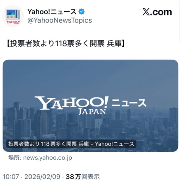180x183 pixels.
Task: Open the @YahooNewsTopics handle
Action: (60, 20)
